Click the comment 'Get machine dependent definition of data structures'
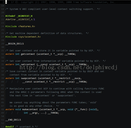 (x=47, y=33)
